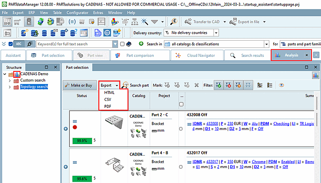Screen dimensions: 321x183
Task: Open the Export in file dropdown arrow
Action: (x=265, y=22)
